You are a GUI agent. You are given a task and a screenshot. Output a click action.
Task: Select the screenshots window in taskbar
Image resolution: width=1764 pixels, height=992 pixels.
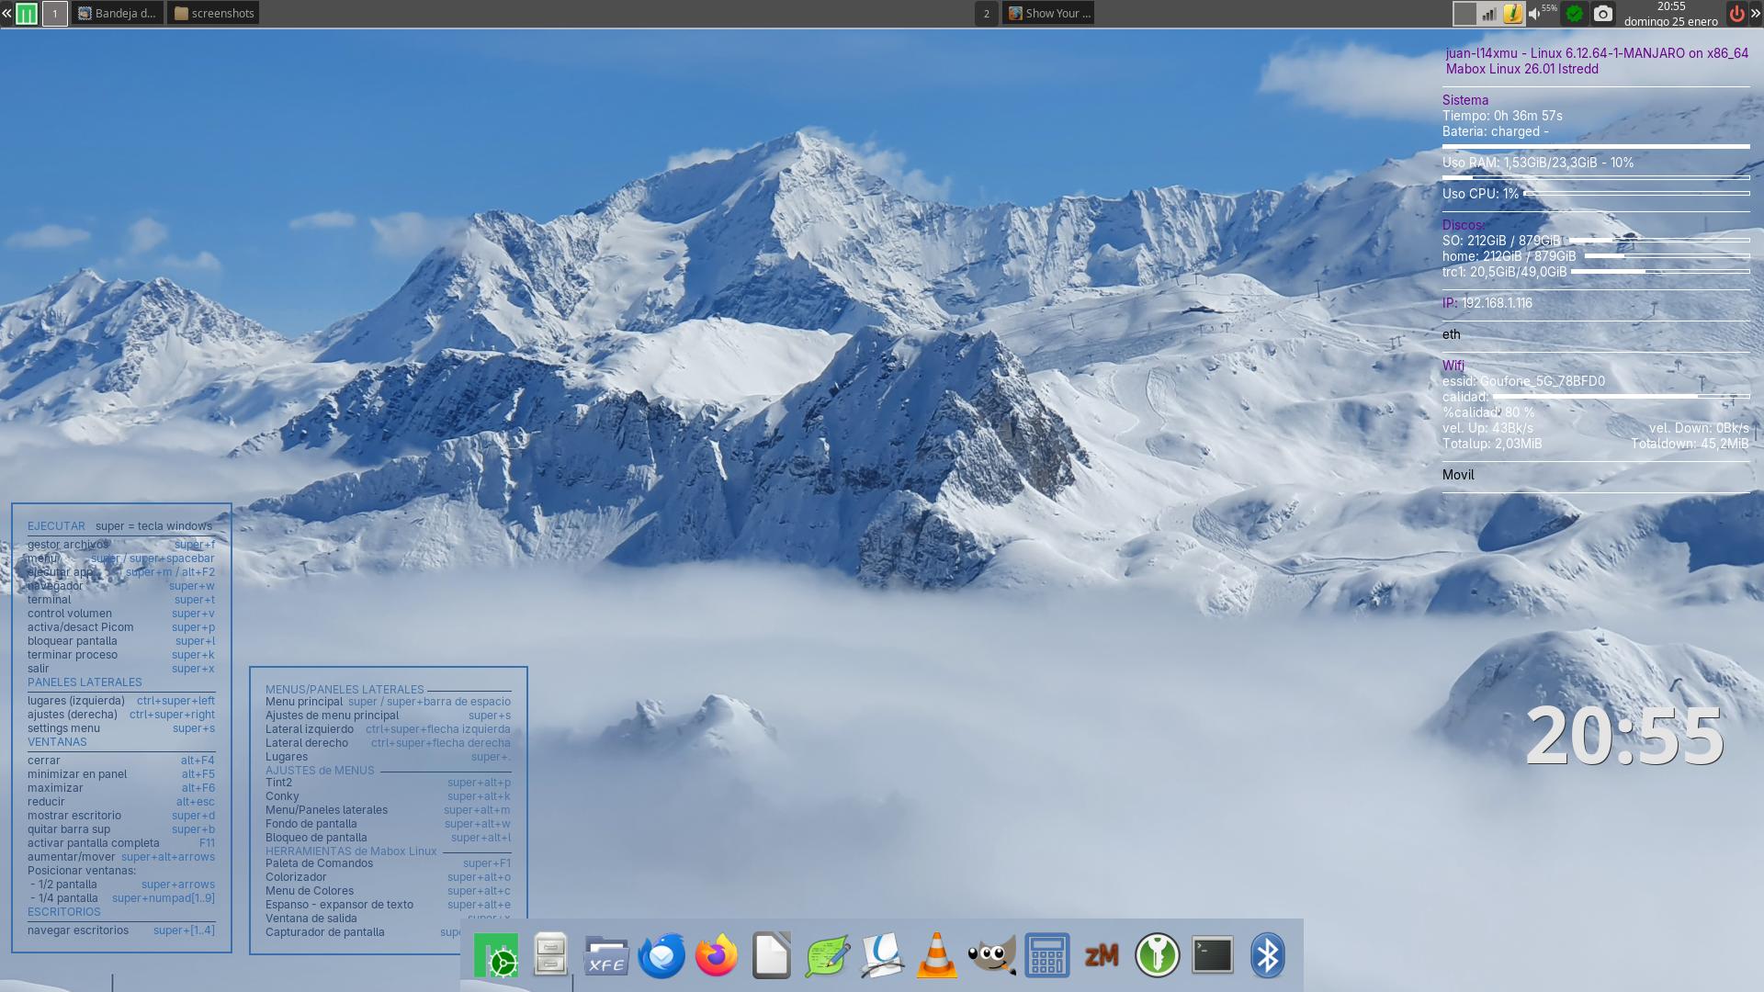coord(214,14)
